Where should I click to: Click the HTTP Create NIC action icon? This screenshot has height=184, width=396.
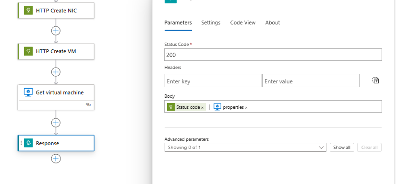pyautogui.click(x=28, y=11)
